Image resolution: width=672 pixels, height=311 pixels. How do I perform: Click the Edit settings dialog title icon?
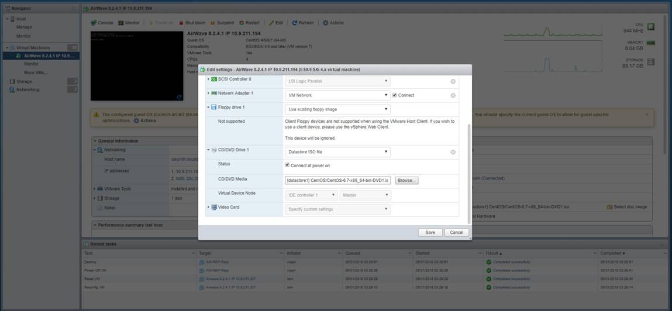click(x=203, y=70)
